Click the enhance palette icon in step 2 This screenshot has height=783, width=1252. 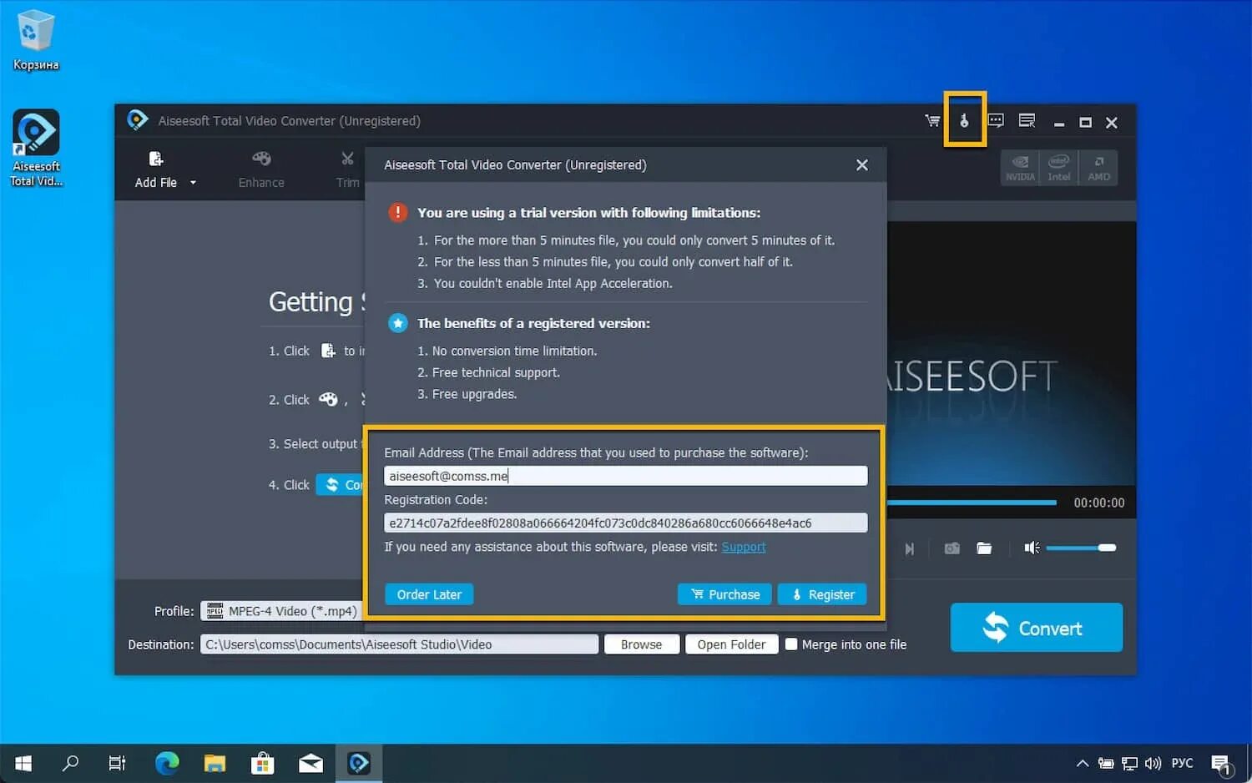(x=328, y=399)
